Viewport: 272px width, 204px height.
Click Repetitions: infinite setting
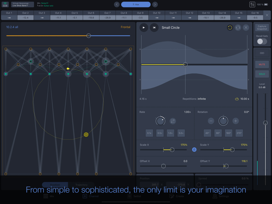tap(194, 99)
